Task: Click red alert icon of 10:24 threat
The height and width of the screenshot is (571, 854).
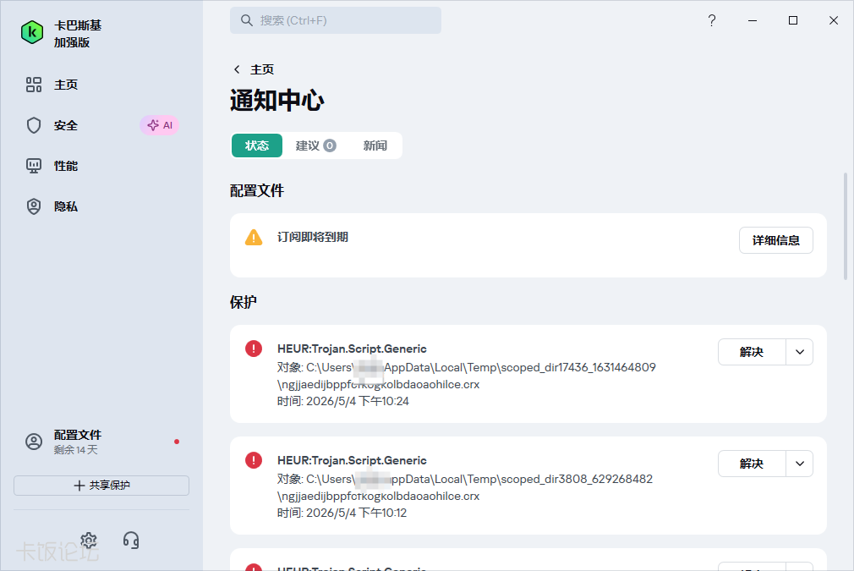Action: pos(254,349)
